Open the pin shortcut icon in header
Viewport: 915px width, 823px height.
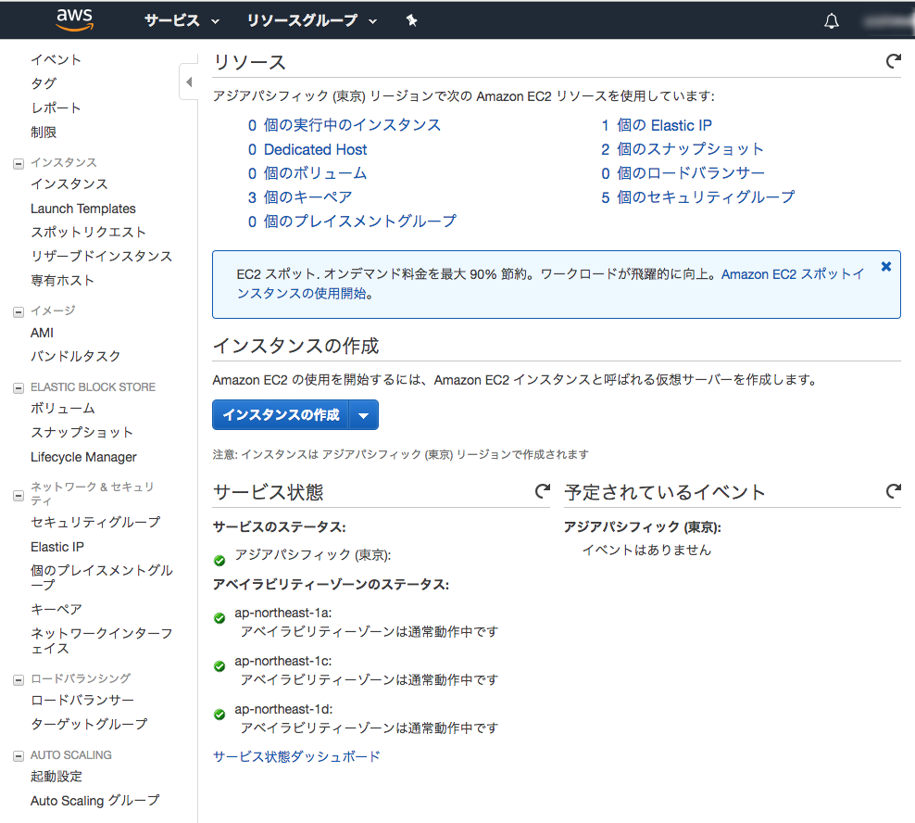[x=411, y=21]
